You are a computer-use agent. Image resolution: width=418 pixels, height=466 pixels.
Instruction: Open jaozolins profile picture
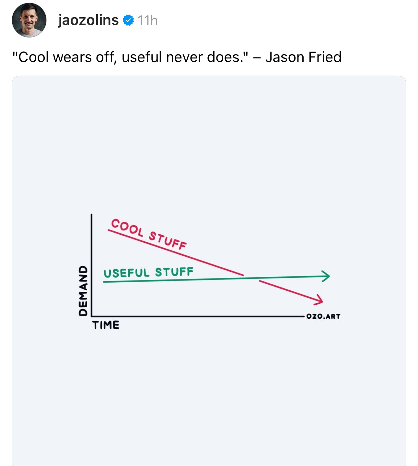pos(29,20)
